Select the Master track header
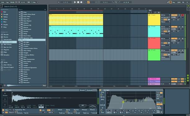190x116 pixels. 154,84
